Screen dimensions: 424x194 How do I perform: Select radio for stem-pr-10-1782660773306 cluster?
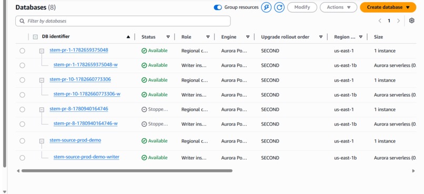[x=22, y=80]
